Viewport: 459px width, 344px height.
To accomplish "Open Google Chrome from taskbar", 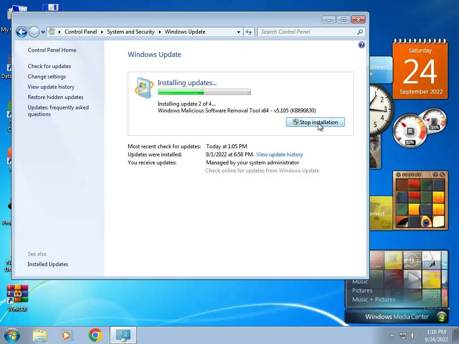I will point(95,335).
